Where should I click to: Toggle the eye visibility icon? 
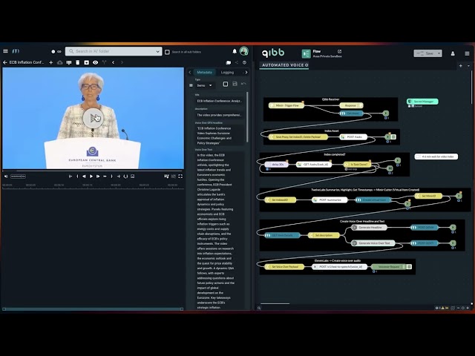[x=96, y=62]
